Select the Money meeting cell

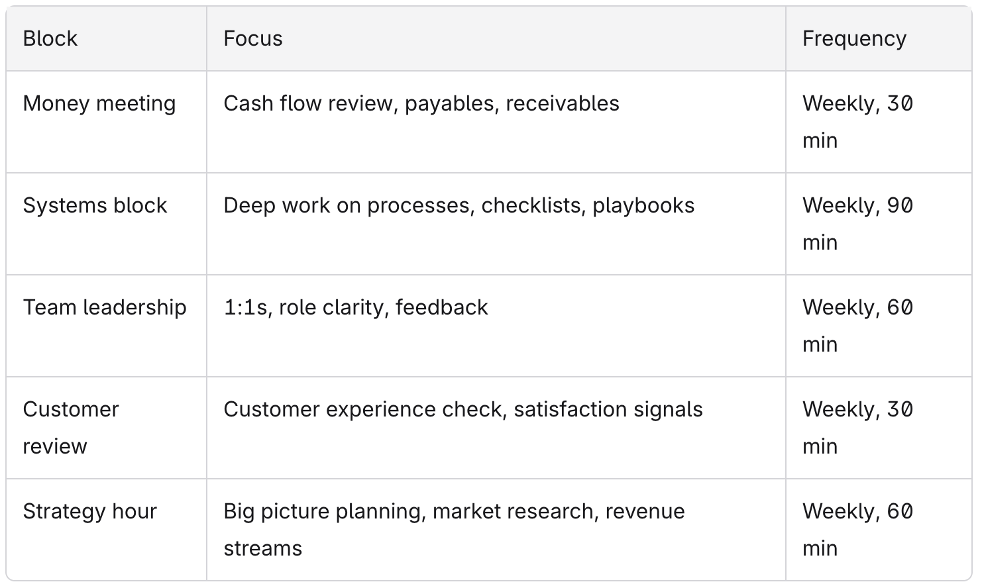coord(107,122)
